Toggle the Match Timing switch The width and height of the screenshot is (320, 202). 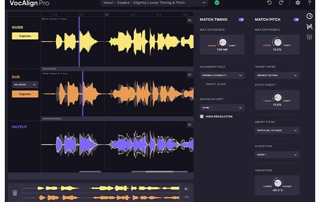coord(241,20)
